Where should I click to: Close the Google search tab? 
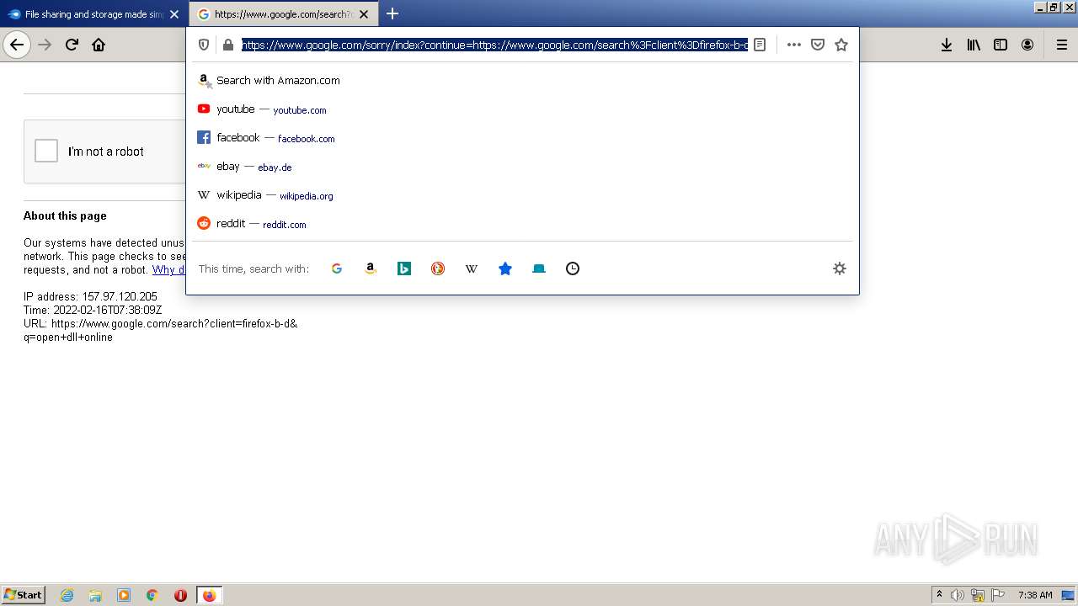click(x=364, y=14)
